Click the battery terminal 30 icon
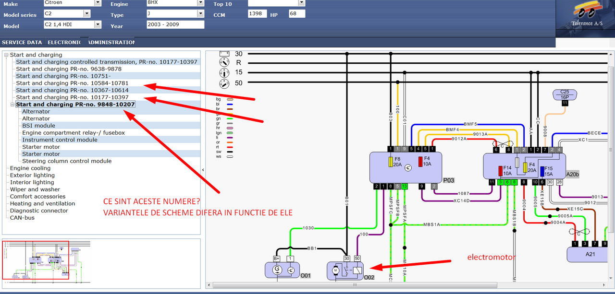This screenshot has height=294, width=615. point(224,54)
